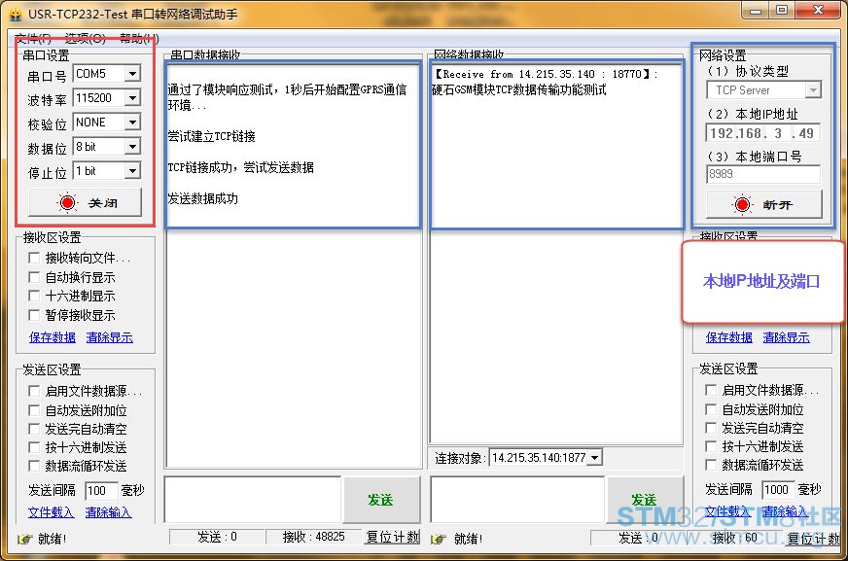848x561 pixels.
Task: Open the 文件(F) menu
Action: pyautogui.click(x=33, y=38)
